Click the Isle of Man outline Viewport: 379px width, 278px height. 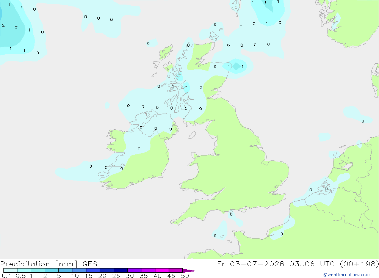pyautogui.click(x=192, y=135)
